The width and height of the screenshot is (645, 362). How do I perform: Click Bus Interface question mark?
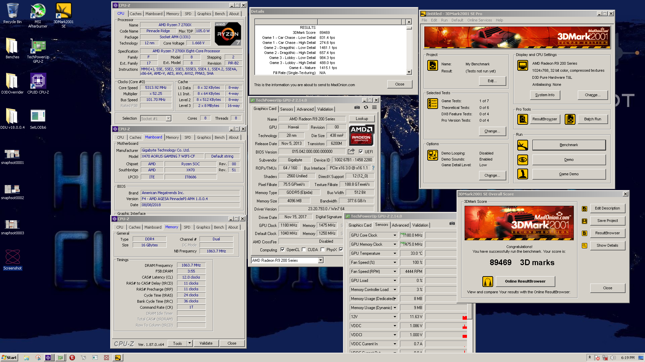tap(373, 168)
